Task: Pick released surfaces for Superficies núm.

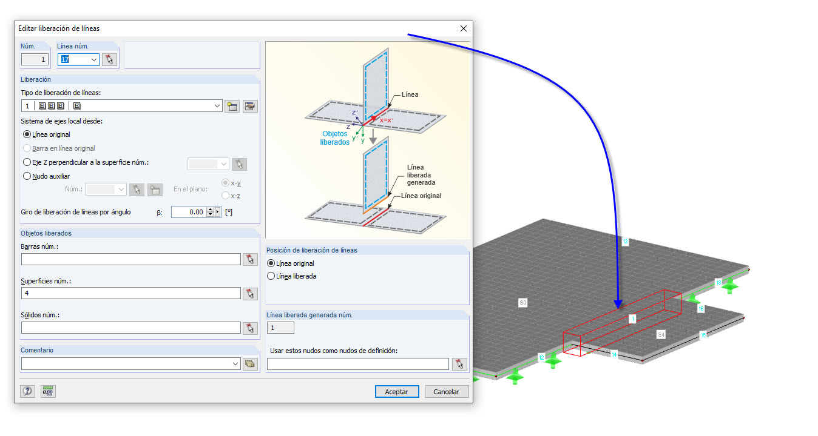Action: coord(250,293)
